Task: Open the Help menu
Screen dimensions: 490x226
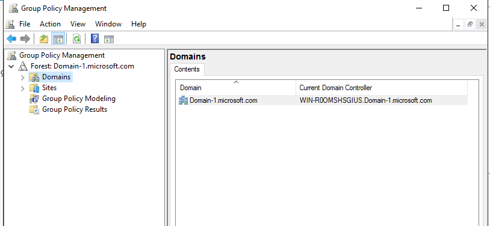Action: (138, 24)
